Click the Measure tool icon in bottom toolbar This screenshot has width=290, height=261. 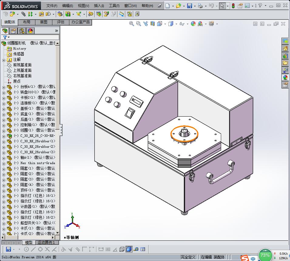[136, 249]
